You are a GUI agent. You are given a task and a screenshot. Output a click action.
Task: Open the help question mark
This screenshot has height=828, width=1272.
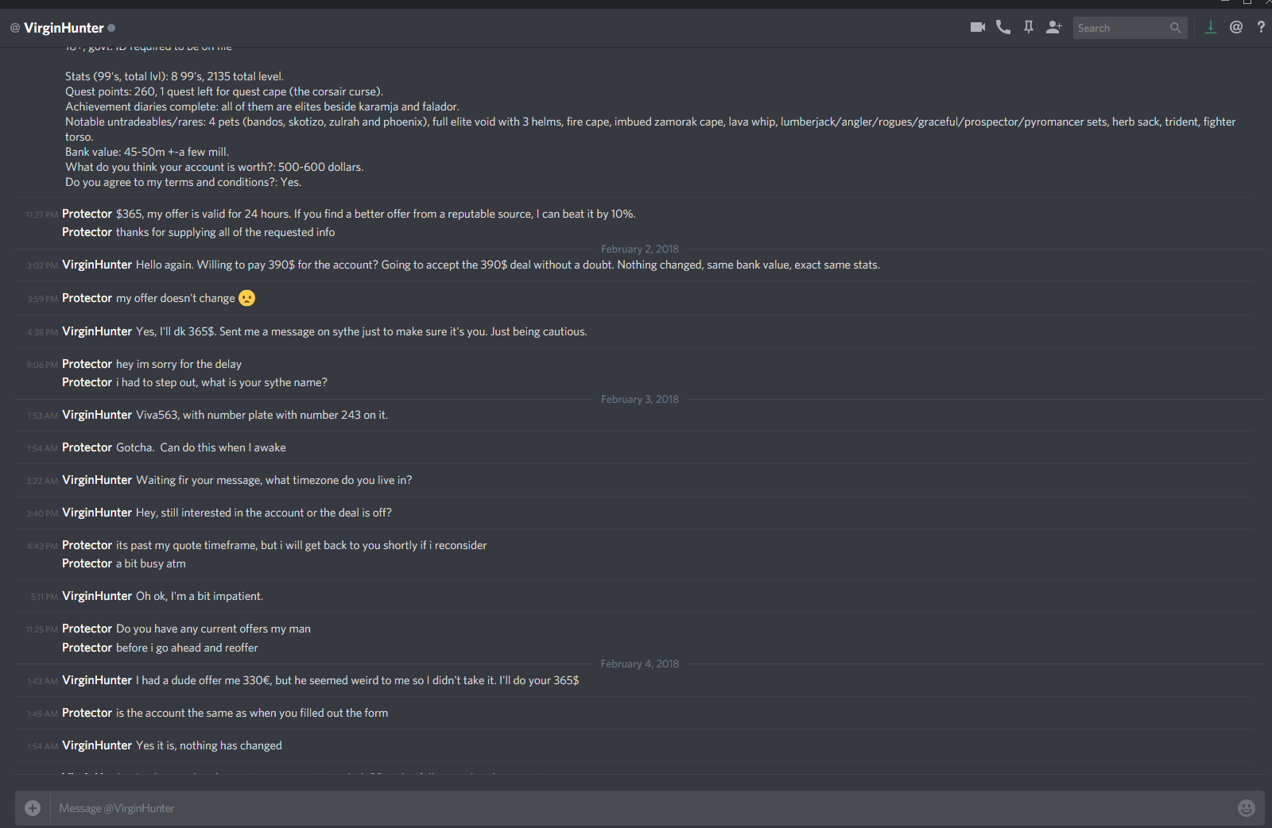coord(1261,27)
